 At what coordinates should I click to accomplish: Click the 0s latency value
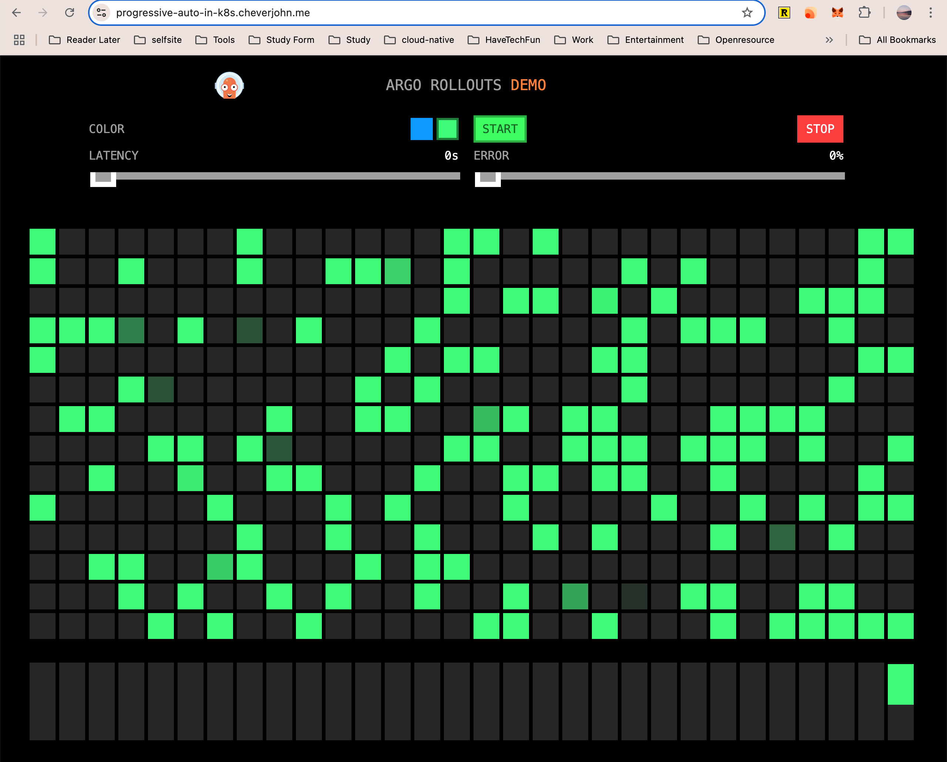pos(451,155)
